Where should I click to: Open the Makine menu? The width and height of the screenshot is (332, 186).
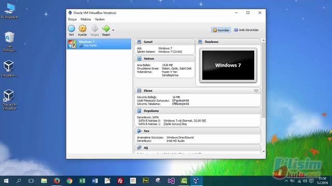tap(86, 20)
